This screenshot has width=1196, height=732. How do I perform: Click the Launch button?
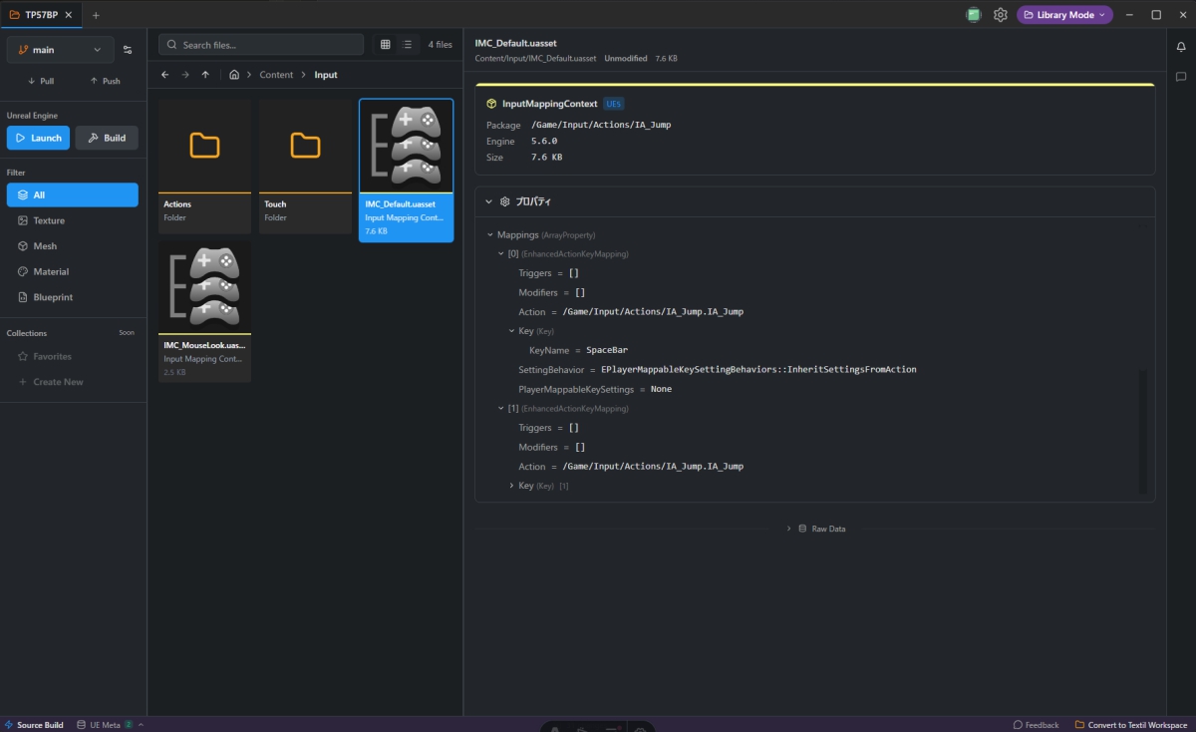[38, 138]
